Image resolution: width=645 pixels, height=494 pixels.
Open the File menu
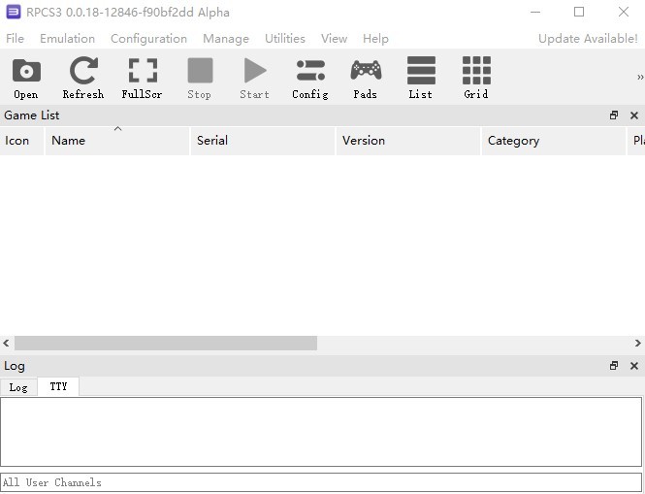[x=16, y=39]
